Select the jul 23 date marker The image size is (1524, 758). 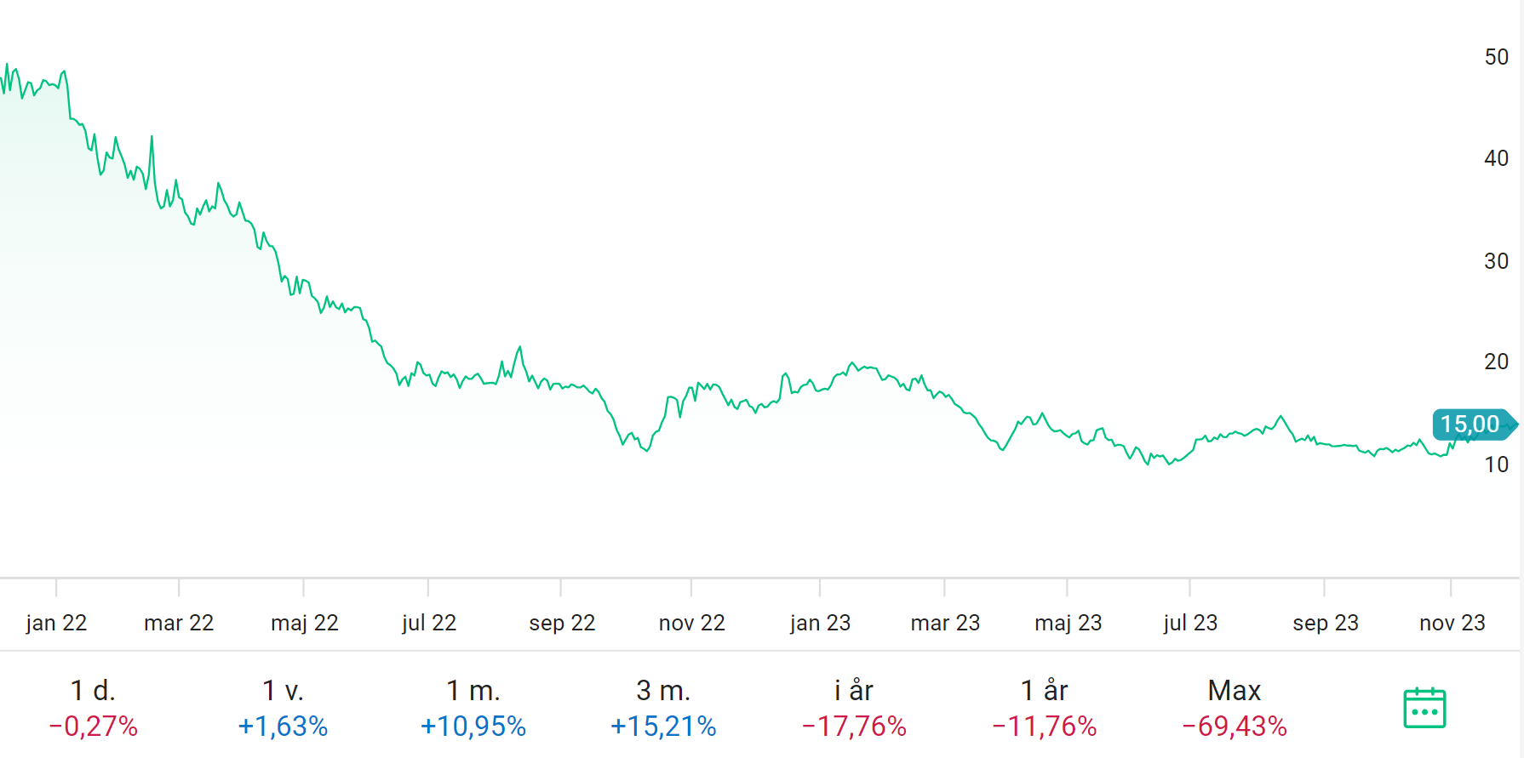pyautogui.click(x=1190, y=623)
